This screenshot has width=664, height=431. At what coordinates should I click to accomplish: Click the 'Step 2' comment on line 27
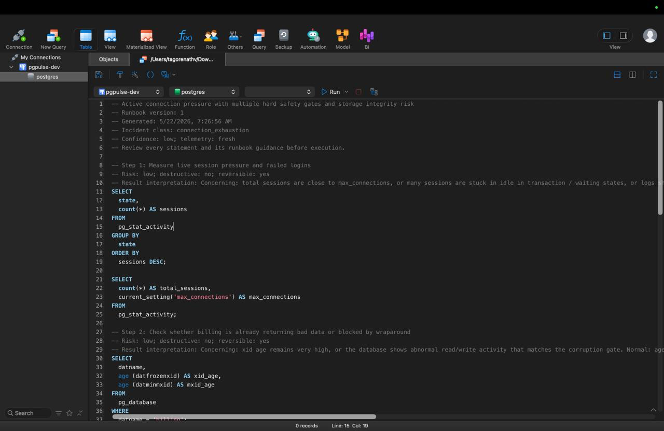coord(261,332)
